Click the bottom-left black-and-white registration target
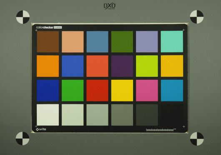Image resolution: width=221 pixels, height=155 pixels. [23, 138]
